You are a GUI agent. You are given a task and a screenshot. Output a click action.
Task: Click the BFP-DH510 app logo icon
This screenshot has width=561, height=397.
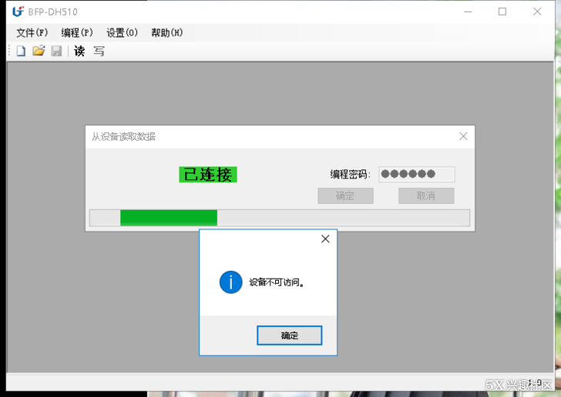(x=18, y=12)
